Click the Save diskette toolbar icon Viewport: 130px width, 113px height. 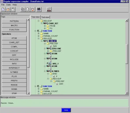13,9
